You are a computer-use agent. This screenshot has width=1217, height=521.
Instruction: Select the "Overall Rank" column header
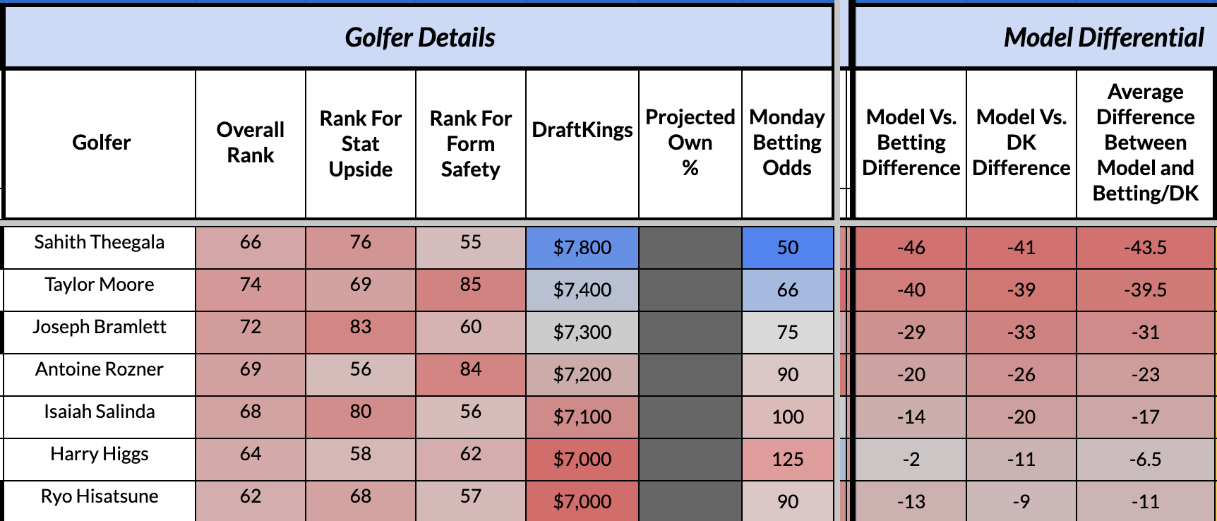tap(251, 143)
